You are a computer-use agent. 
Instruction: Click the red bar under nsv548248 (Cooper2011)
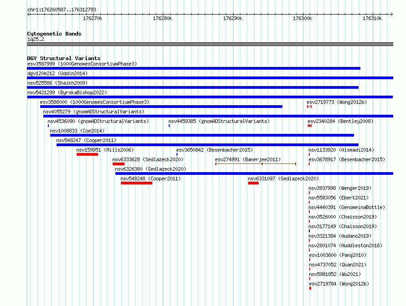pyautogui.click(x=136, y=183)
